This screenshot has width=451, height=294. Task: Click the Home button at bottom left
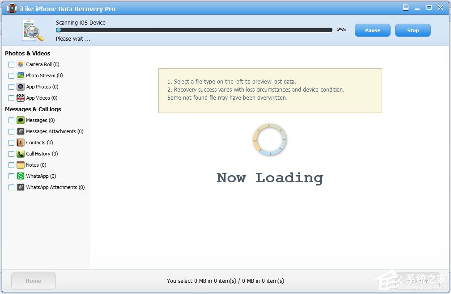(x=33, y=281)
